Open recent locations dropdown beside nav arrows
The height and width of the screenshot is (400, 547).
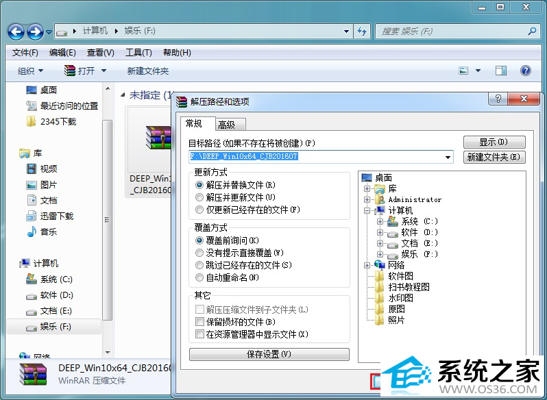tap(49, 32)
